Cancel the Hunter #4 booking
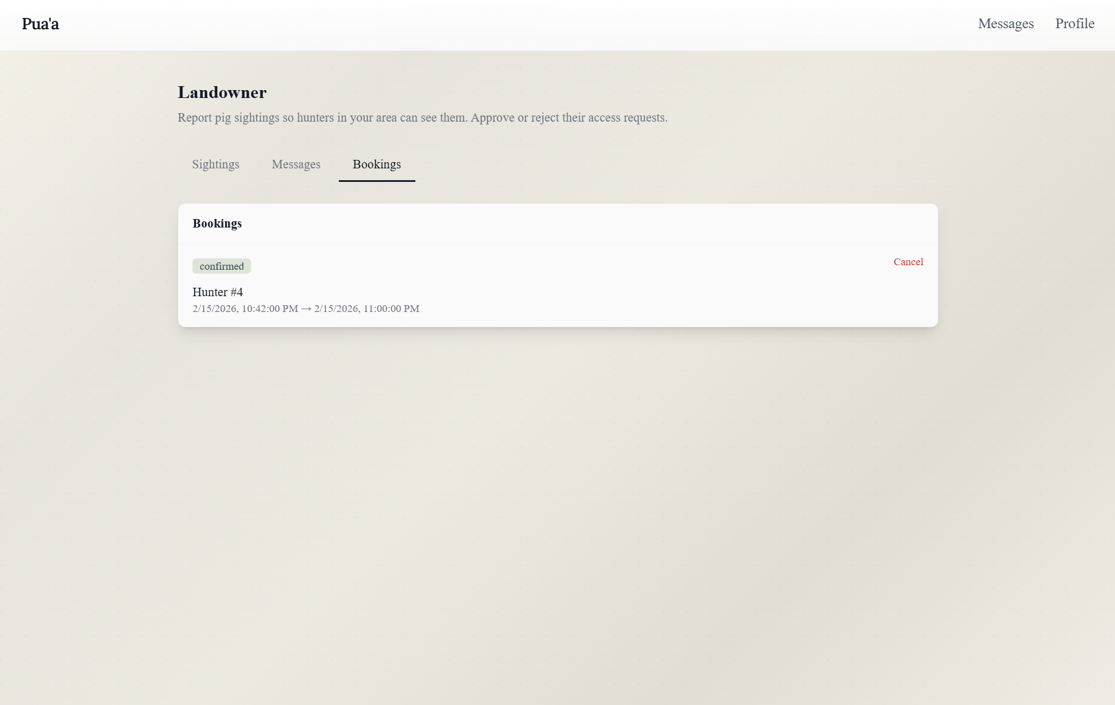This screenshot has width=1115, height=705. (x=908, y=262)
